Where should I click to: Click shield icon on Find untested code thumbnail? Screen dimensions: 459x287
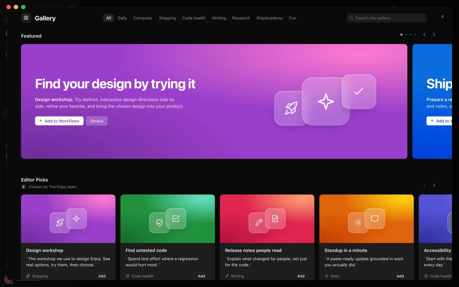[159, 223]
